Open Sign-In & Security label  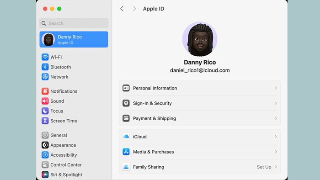[152, 103]
